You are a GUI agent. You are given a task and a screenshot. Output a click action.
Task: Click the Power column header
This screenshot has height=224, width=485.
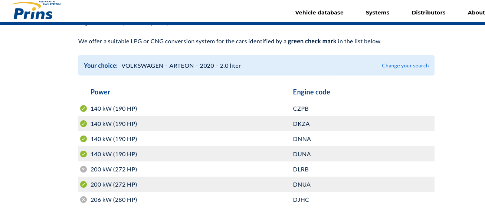click(100, 92)
